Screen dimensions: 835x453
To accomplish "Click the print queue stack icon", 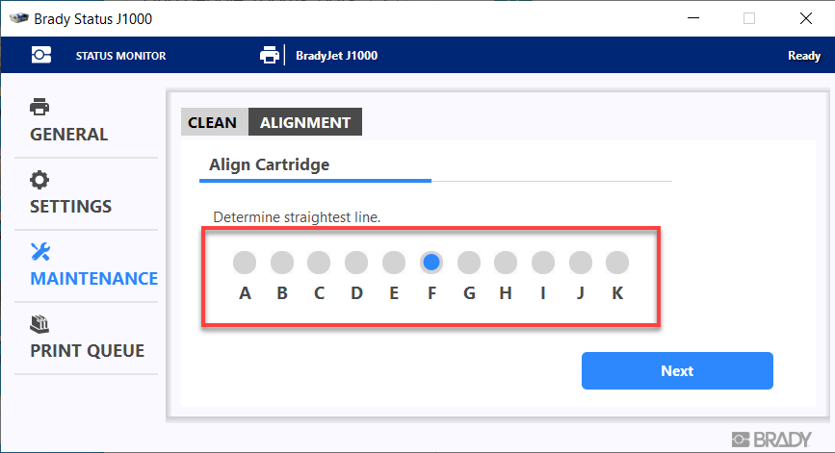I will pyautogui.click(x=39, y=324).
